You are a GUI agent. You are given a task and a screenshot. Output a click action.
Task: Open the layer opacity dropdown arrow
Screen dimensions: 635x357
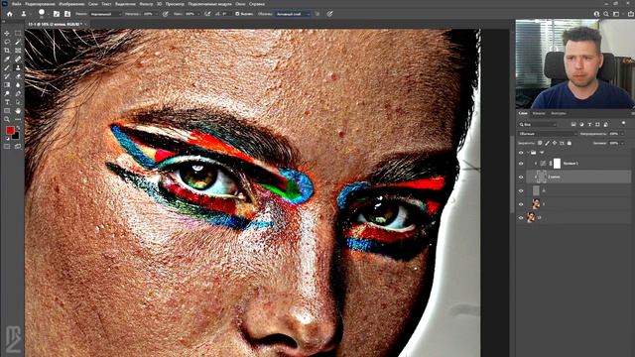coord(622,134)
